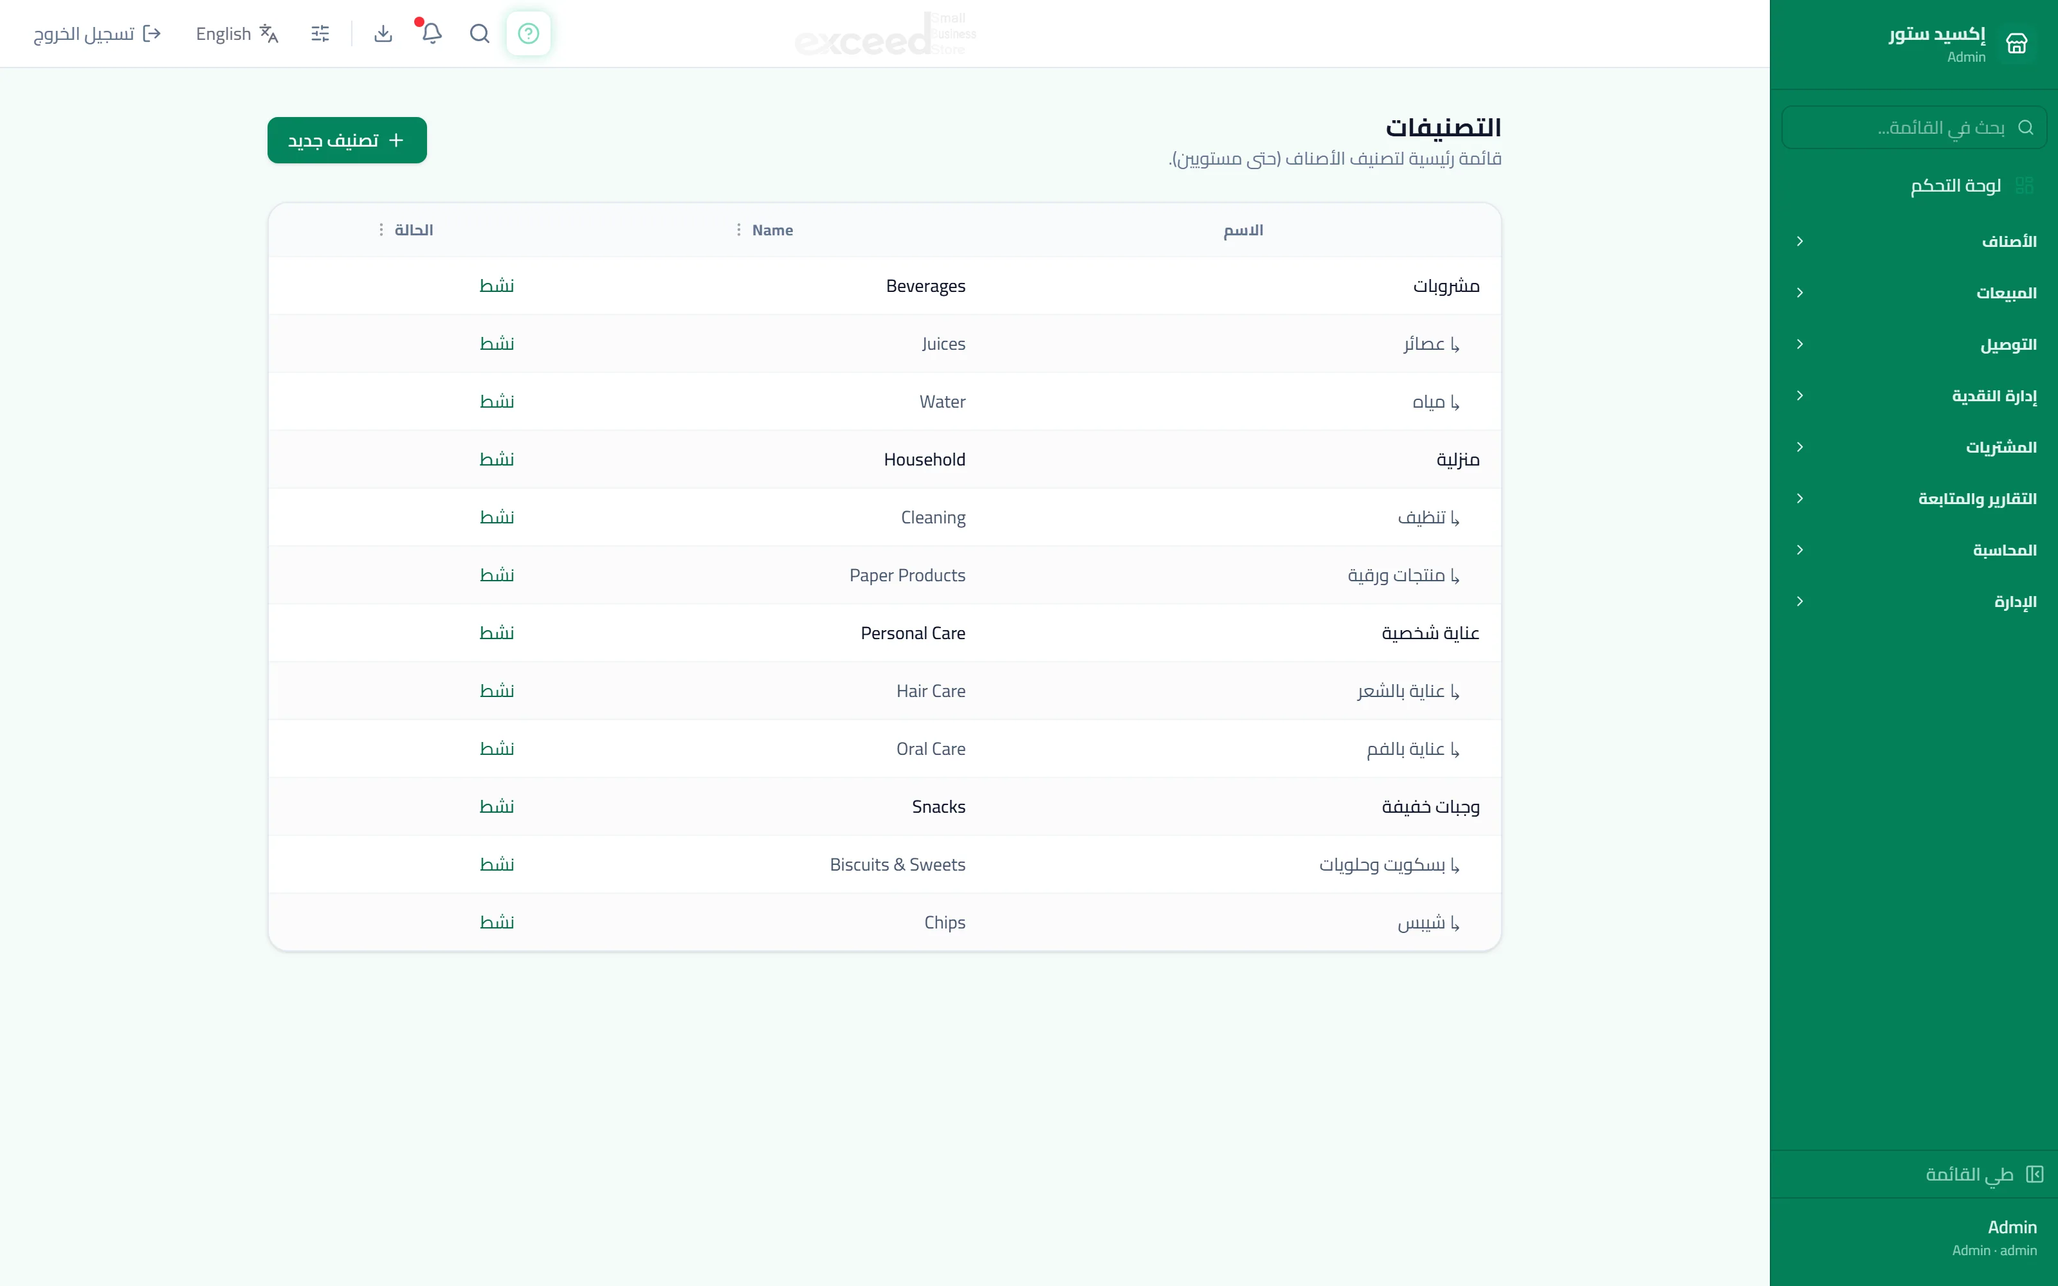Open the help question mark icon
The width and height of the screenshot is (2058, 1286).
coord(528,33)
